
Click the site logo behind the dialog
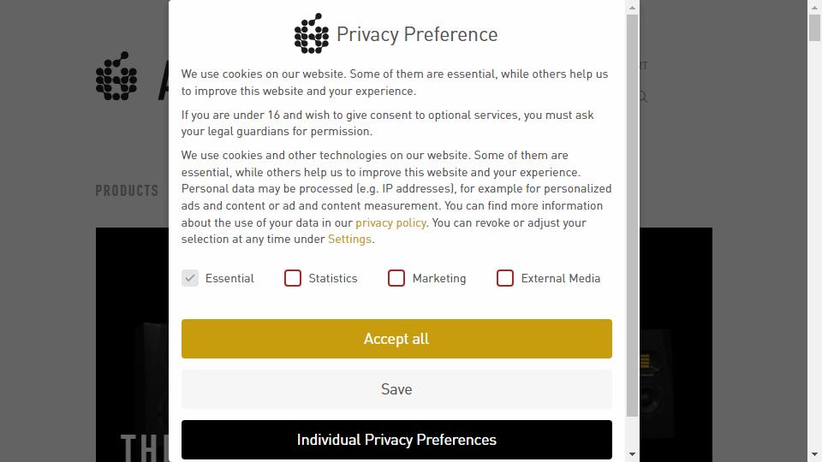pyautogui.click(x=116, y=76)
